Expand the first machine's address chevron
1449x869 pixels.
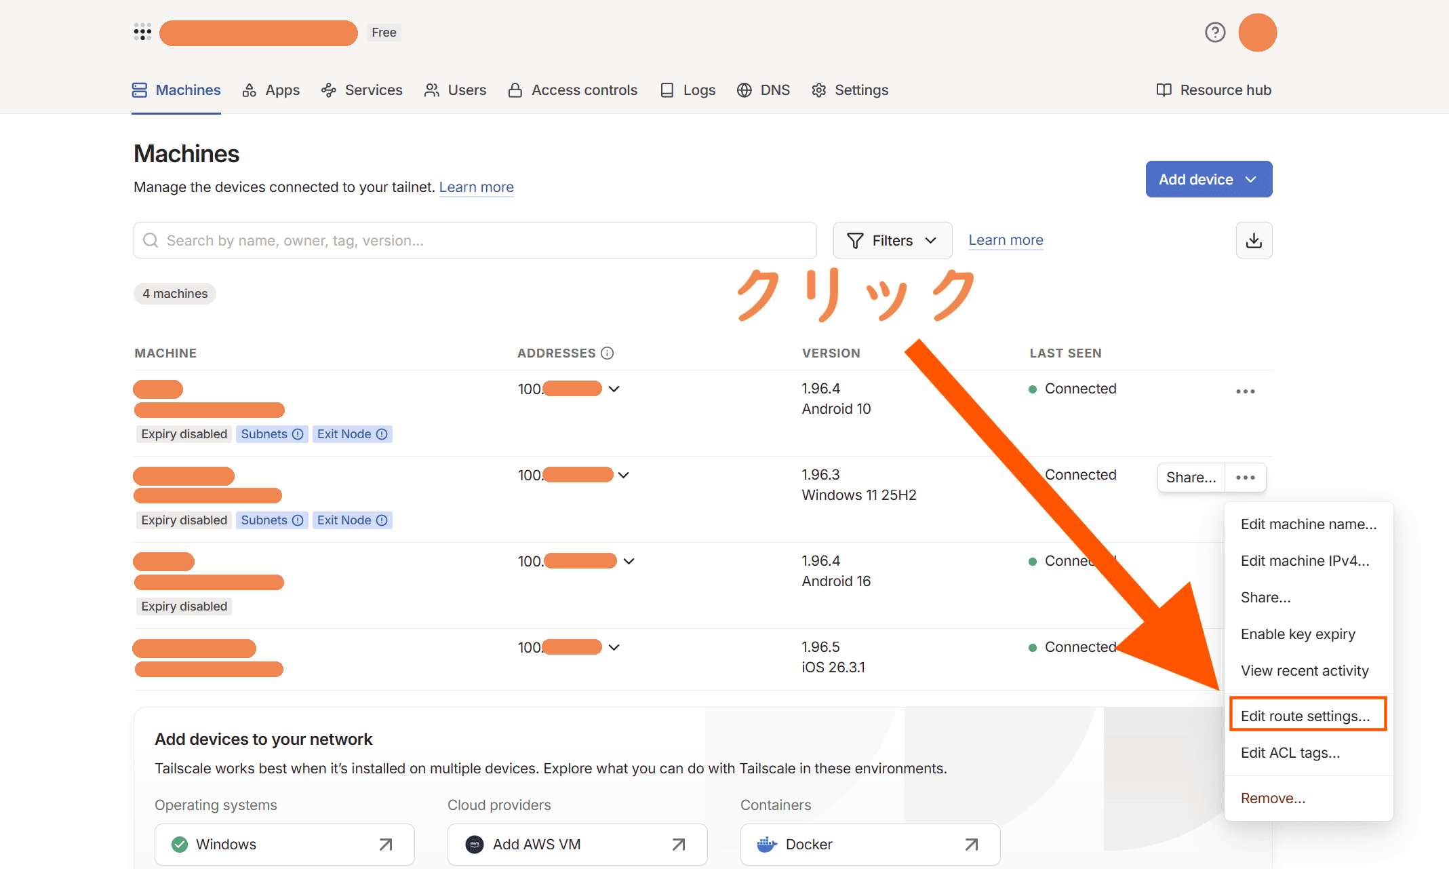tap(614, 389)
